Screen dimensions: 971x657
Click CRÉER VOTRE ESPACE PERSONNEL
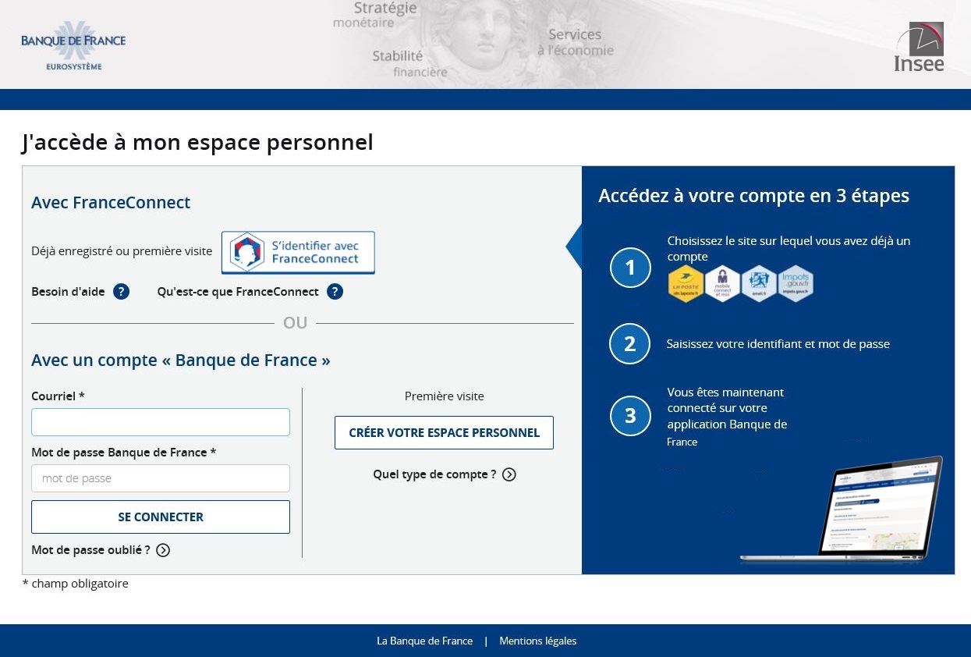[x=444, y=432]
